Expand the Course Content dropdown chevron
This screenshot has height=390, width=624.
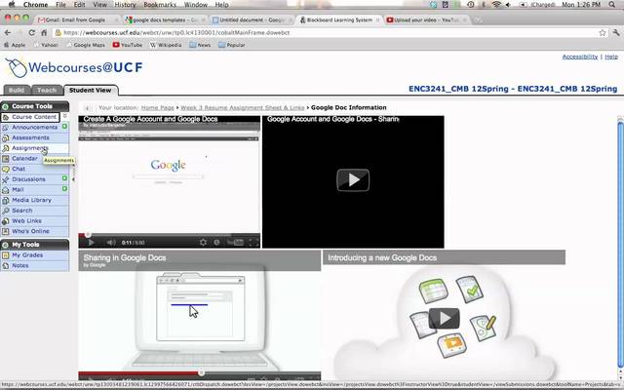(64, 116)
